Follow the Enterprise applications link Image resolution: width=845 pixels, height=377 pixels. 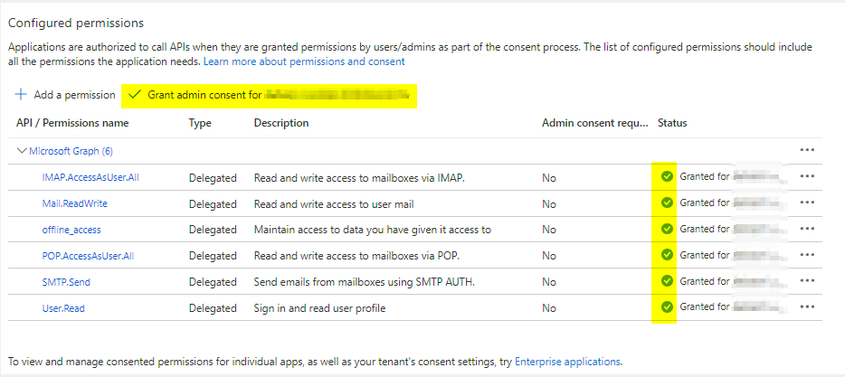pyautogui.click(x=567, y=362)
